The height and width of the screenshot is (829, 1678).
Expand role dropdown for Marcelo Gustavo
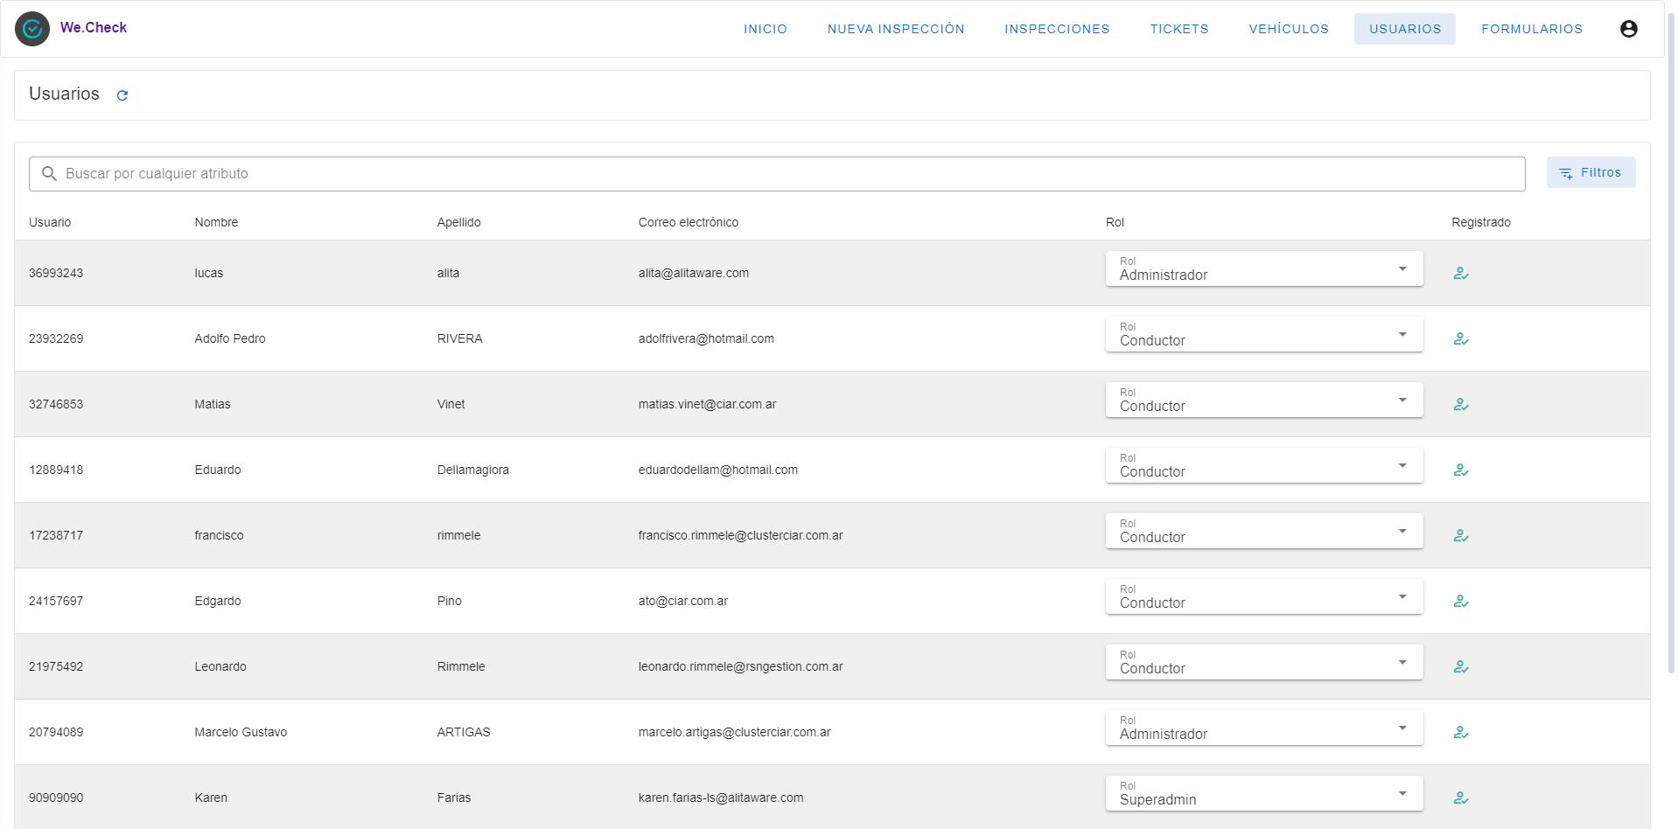point(1263,728)
